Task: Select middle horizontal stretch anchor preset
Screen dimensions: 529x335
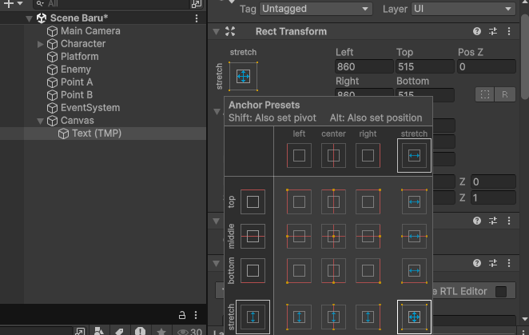Action: (414, 237)
